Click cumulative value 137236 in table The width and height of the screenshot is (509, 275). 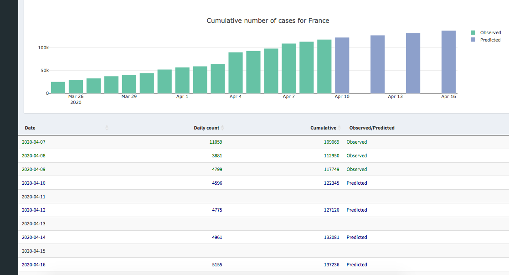pyautogui.click(x=331, y=265)
